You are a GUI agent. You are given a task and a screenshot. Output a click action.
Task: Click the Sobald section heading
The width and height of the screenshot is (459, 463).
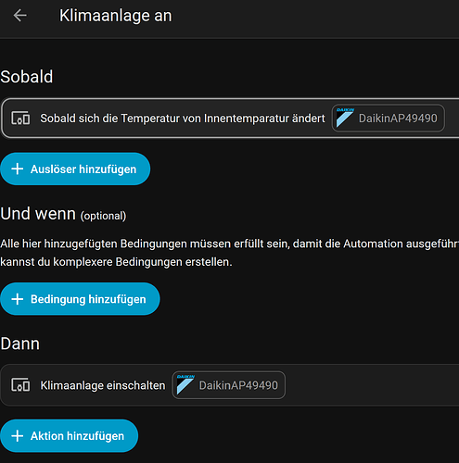pyautogui.click(x=27, y=77)
